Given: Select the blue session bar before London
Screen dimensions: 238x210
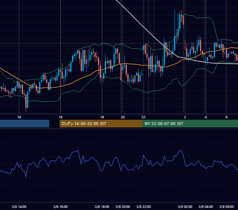Looking at the screenshot, I should (x=24, y=124).
